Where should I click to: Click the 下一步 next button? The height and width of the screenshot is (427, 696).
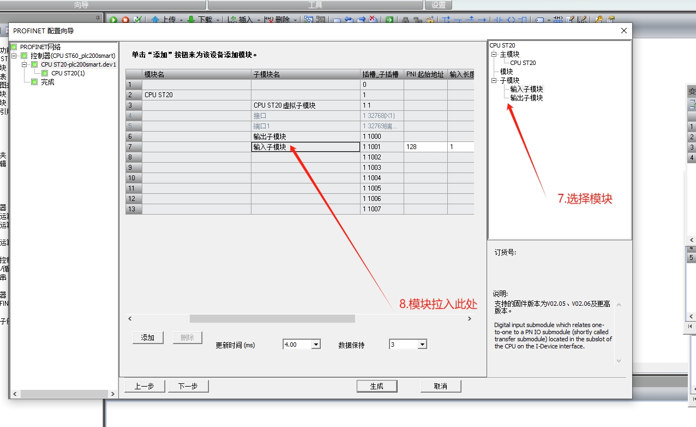coord(188,386)
